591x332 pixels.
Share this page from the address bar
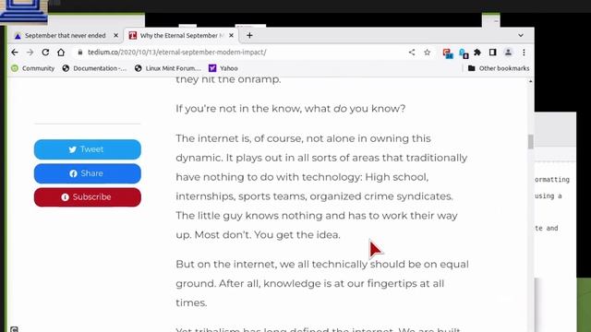coord(412,53)
